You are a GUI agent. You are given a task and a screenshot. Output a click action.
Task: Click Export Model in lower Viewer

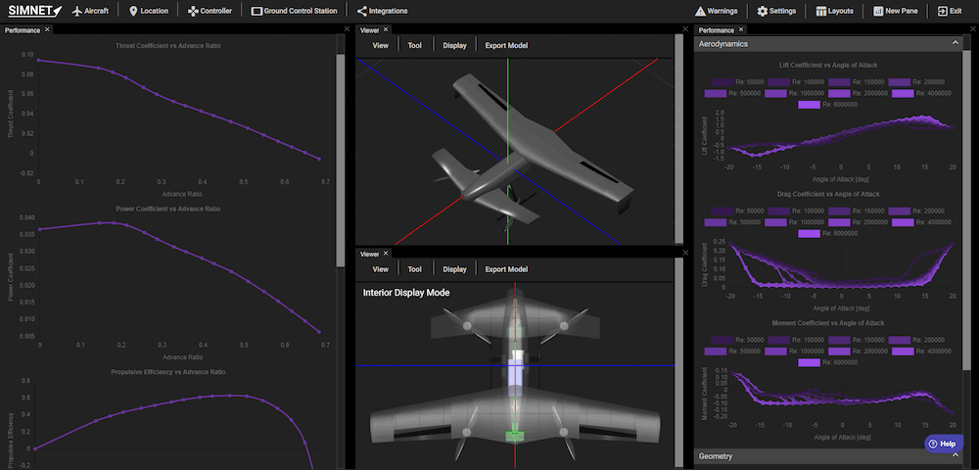click(506, 269)
